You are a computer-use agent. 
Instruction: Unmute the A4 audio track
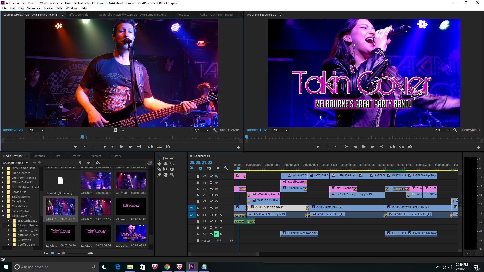tap(216, 234)
